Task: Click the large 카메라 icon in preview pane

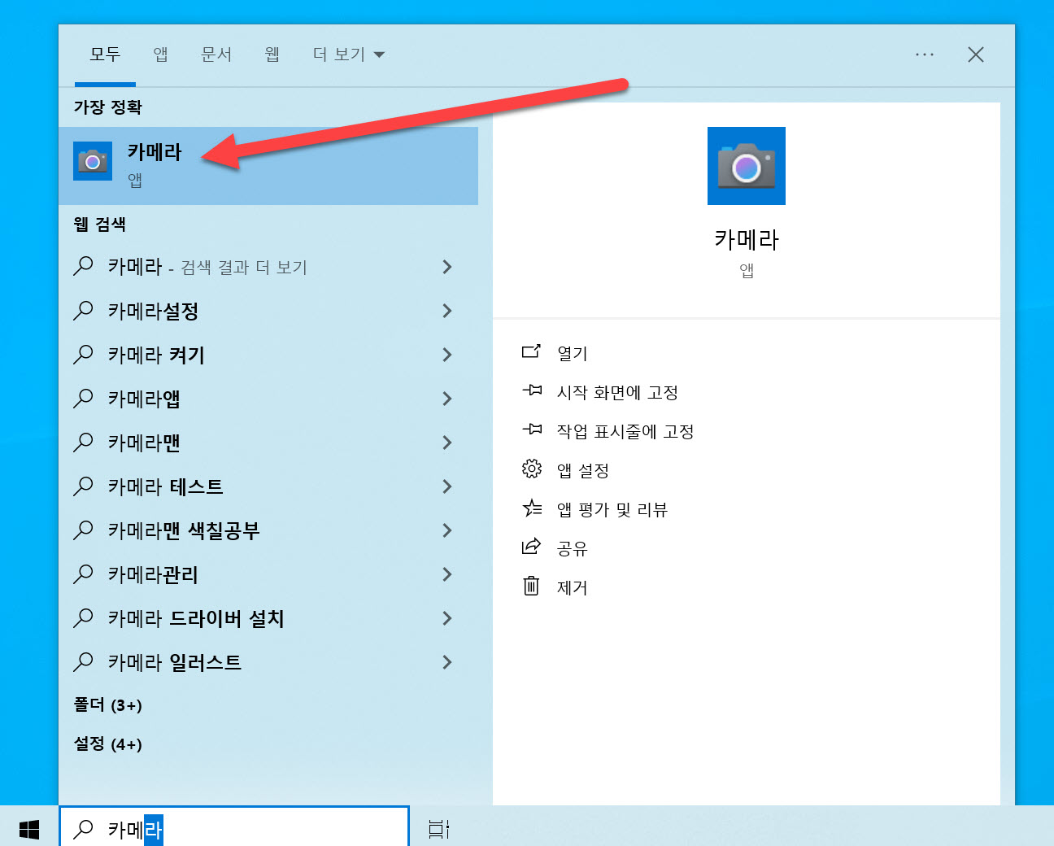Action: tap(746, 166)
